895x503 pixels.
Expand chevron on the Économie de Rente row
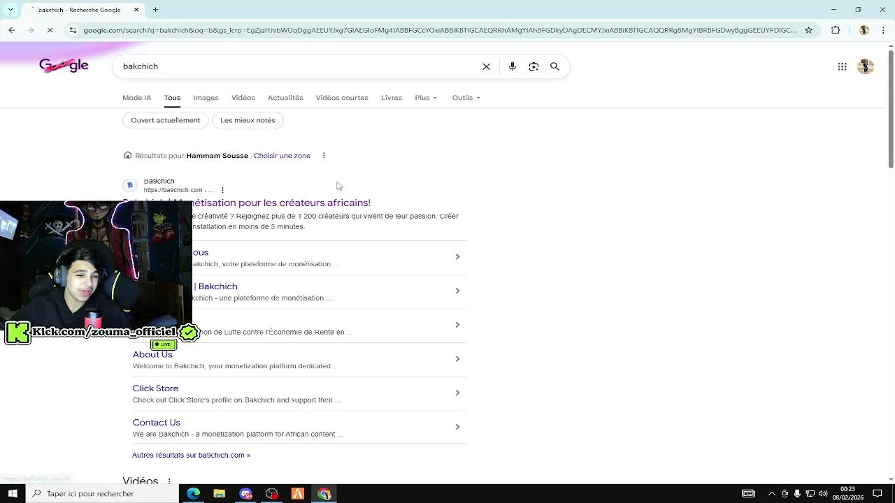pos(457,325)
